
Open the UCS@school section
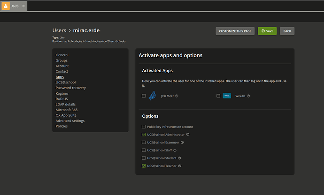click(x=66, y=82)
